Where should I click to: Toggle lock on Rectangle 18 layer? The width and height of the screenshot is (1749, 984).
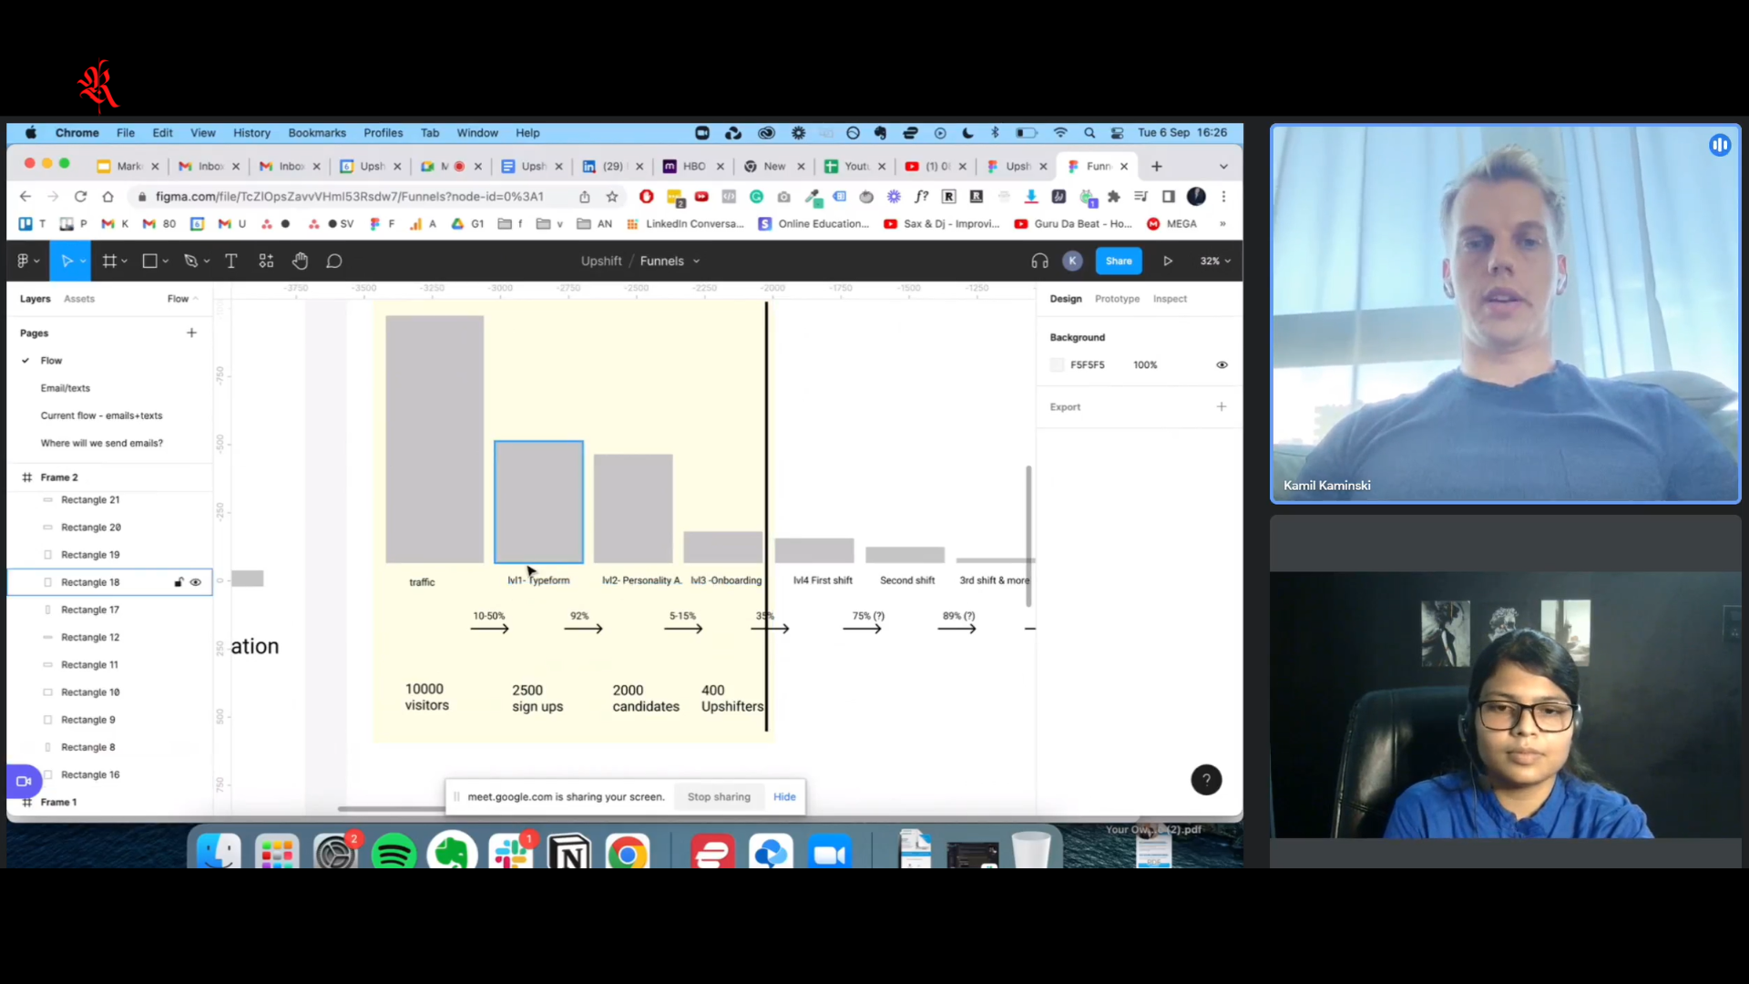pyautogui.click(x=179, y=582)
